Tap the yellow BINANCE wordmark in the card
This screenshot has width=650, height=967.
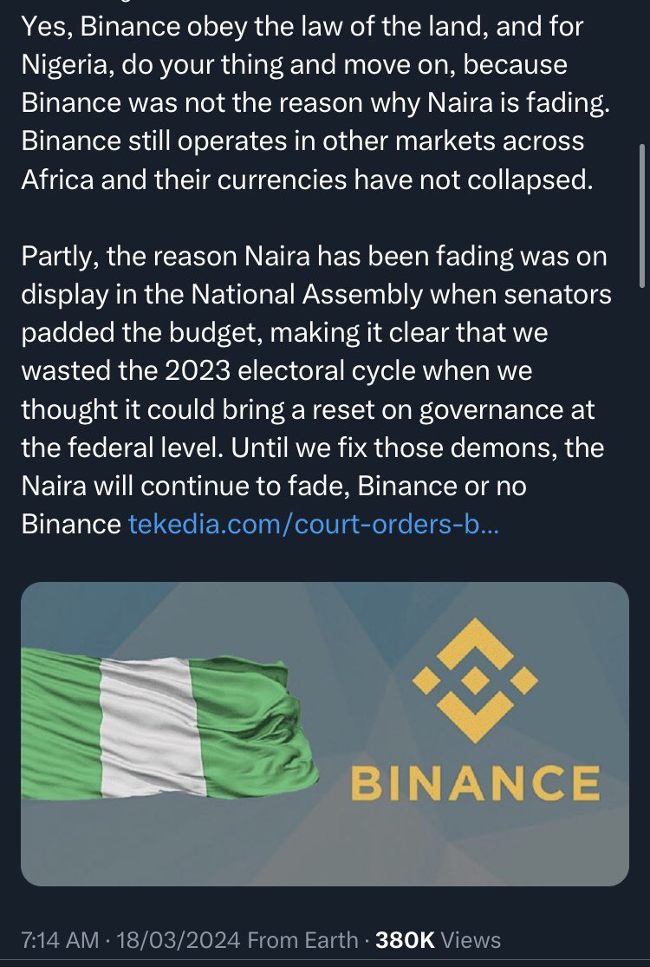(475, 782)
